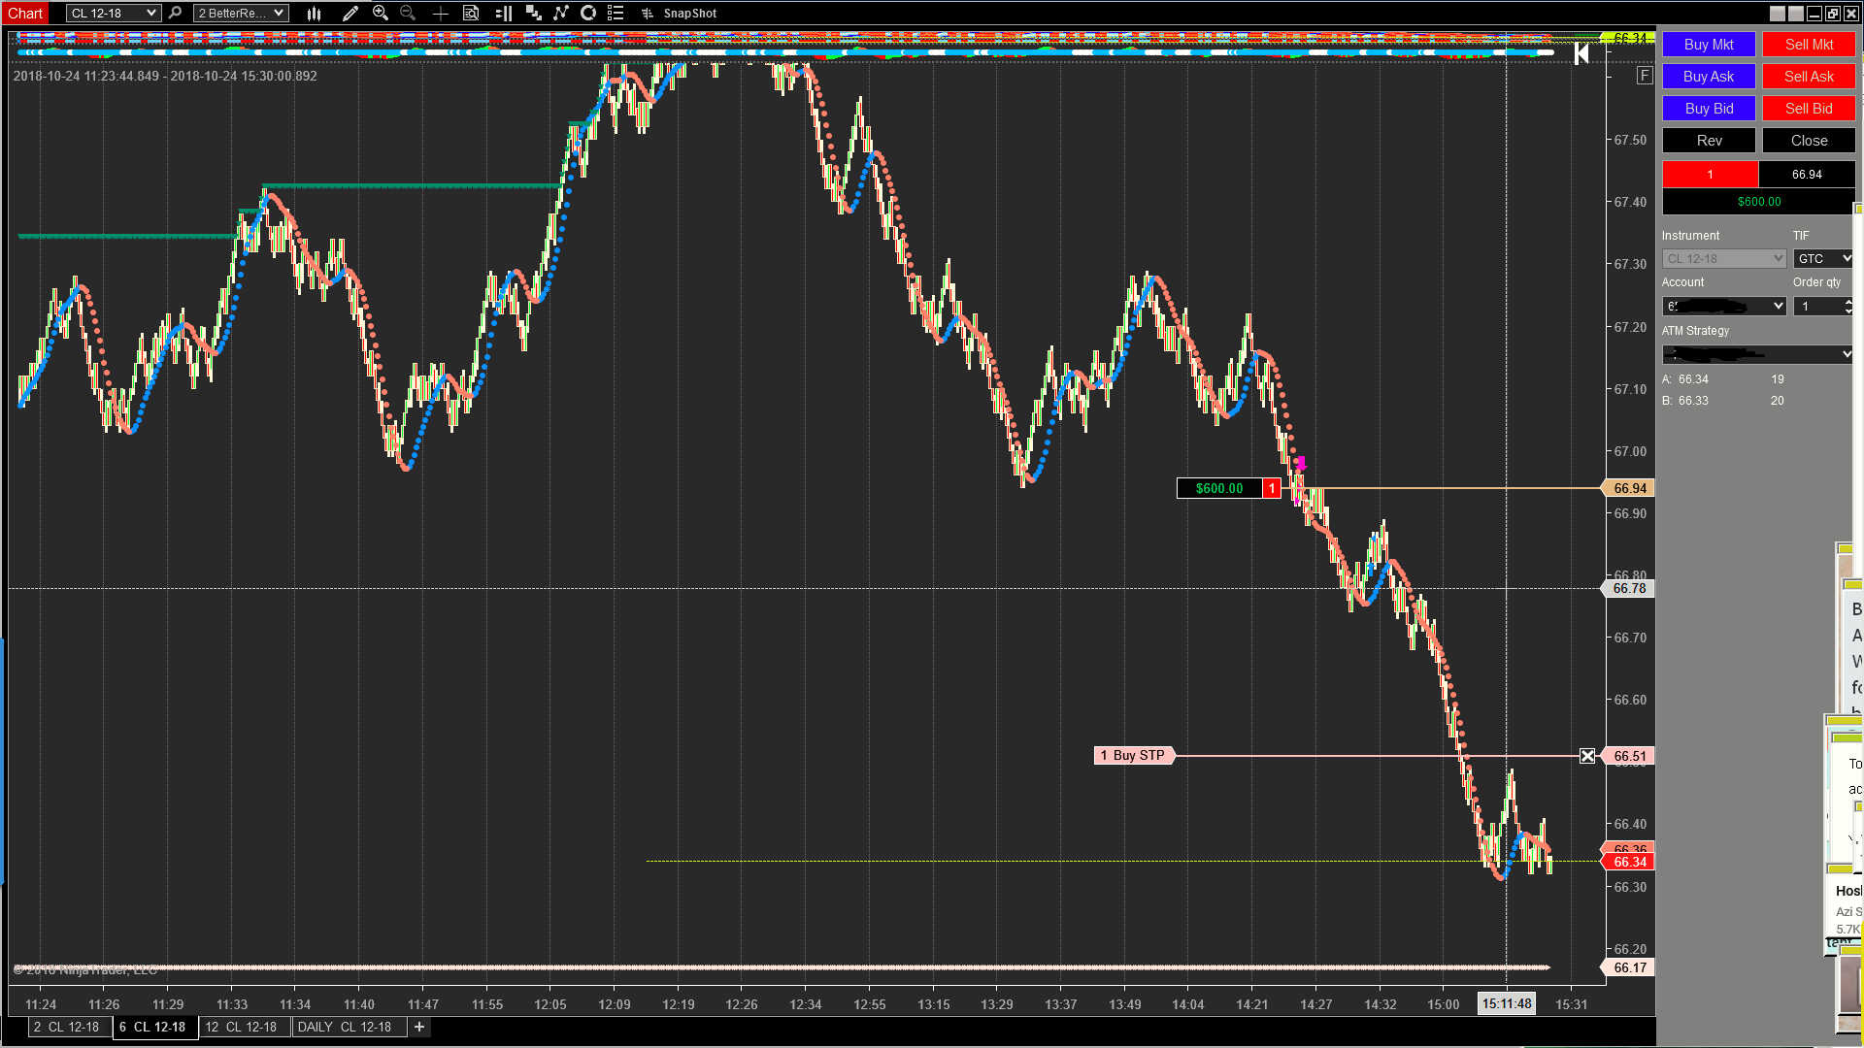1864x1048 pixels.
Task: Select the drawing tools pencil icon
Action: coord(350,14)
